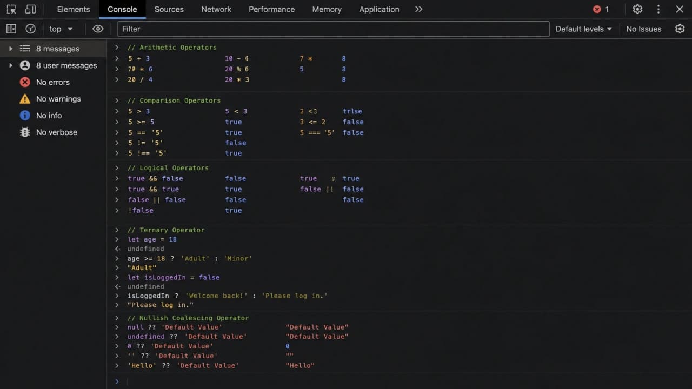
Task: Click the verbose bug icon
Action: tap(25, 132)
